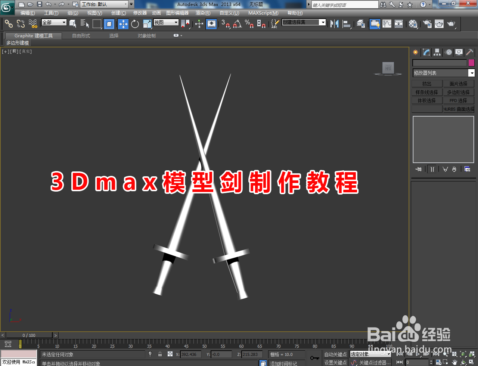Toggle the Angle Snap button
The image size is (478, 366).
pyautogui.click(x=238, y=24)
